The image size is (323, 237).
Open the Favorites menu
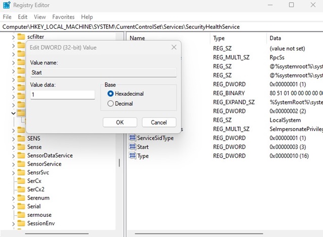pos(63,17)
